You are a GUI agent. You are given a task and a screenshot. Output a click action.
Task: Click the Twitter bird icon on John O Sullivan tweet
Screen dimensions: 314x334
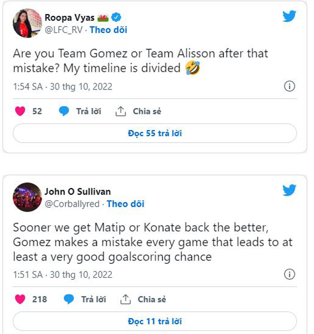tap(289, 190)
